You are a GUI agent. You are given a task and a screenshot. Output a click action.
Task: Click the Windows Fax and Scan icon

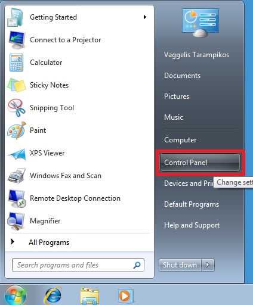point(17,176)
